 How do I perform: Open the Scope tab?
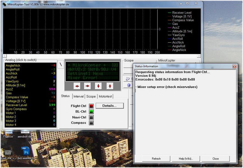pyautogui.click(x=91, y=97)
